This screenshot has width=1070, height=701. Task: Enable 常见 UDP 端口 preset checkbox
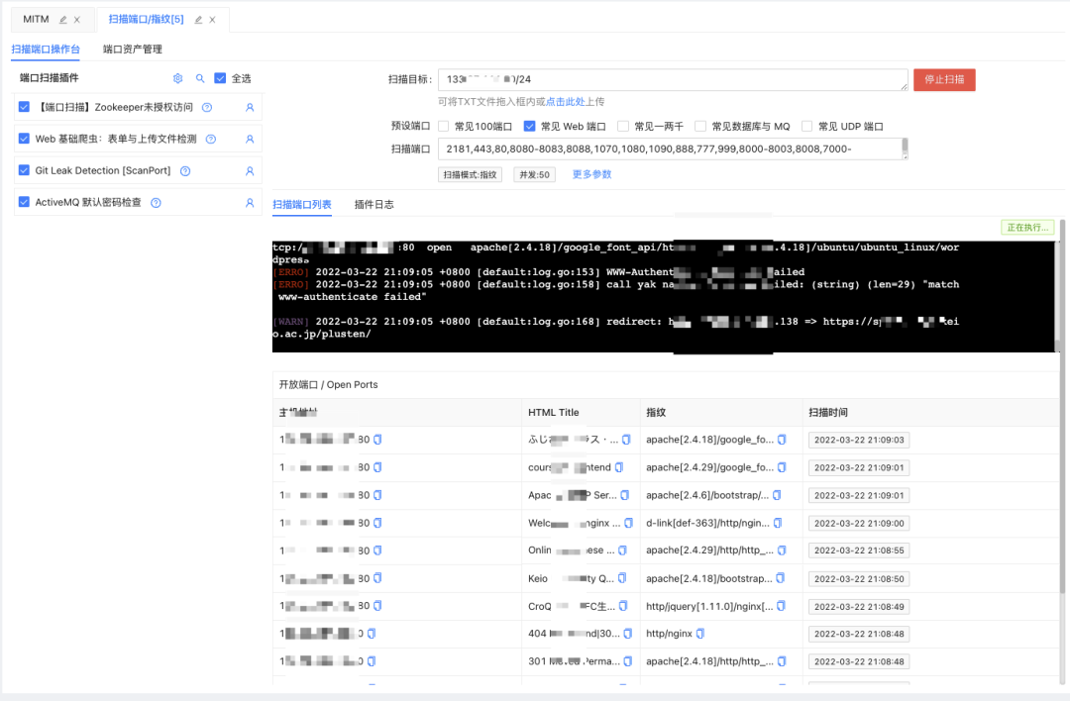[806, 126]
